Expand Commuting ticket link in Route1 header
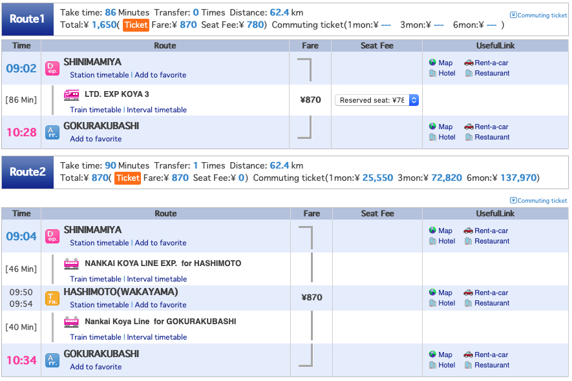This screenshot has height=381, width=572. pos(538,15)
